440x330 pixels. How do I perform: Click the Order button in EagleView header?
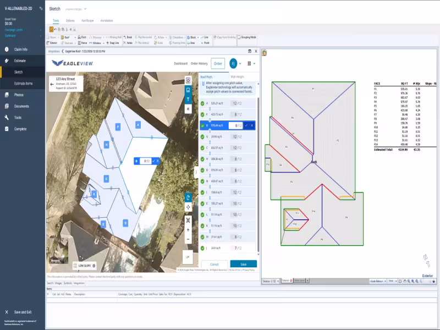pos(218,63)
